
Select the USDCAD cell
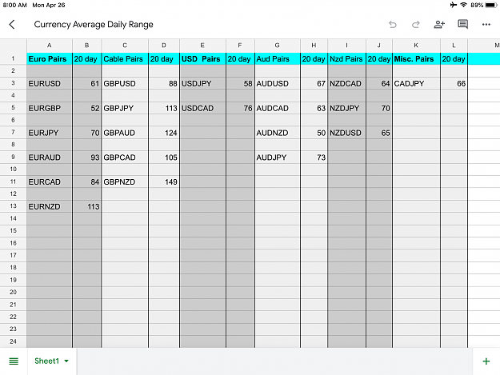[203, 108]
